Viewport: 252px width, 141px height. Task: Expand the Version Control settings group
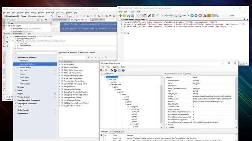pos(16,97)
